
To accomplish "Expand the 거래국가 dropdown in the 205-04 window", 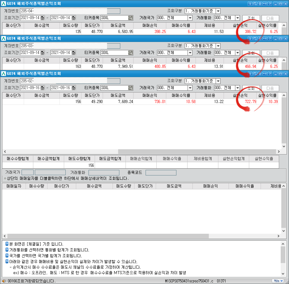I will (x=190, y=18).
